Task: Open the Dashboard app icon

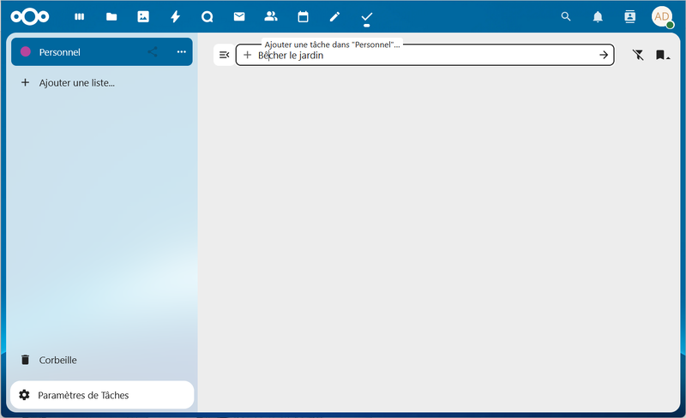Action: click(x=79, y=16)
